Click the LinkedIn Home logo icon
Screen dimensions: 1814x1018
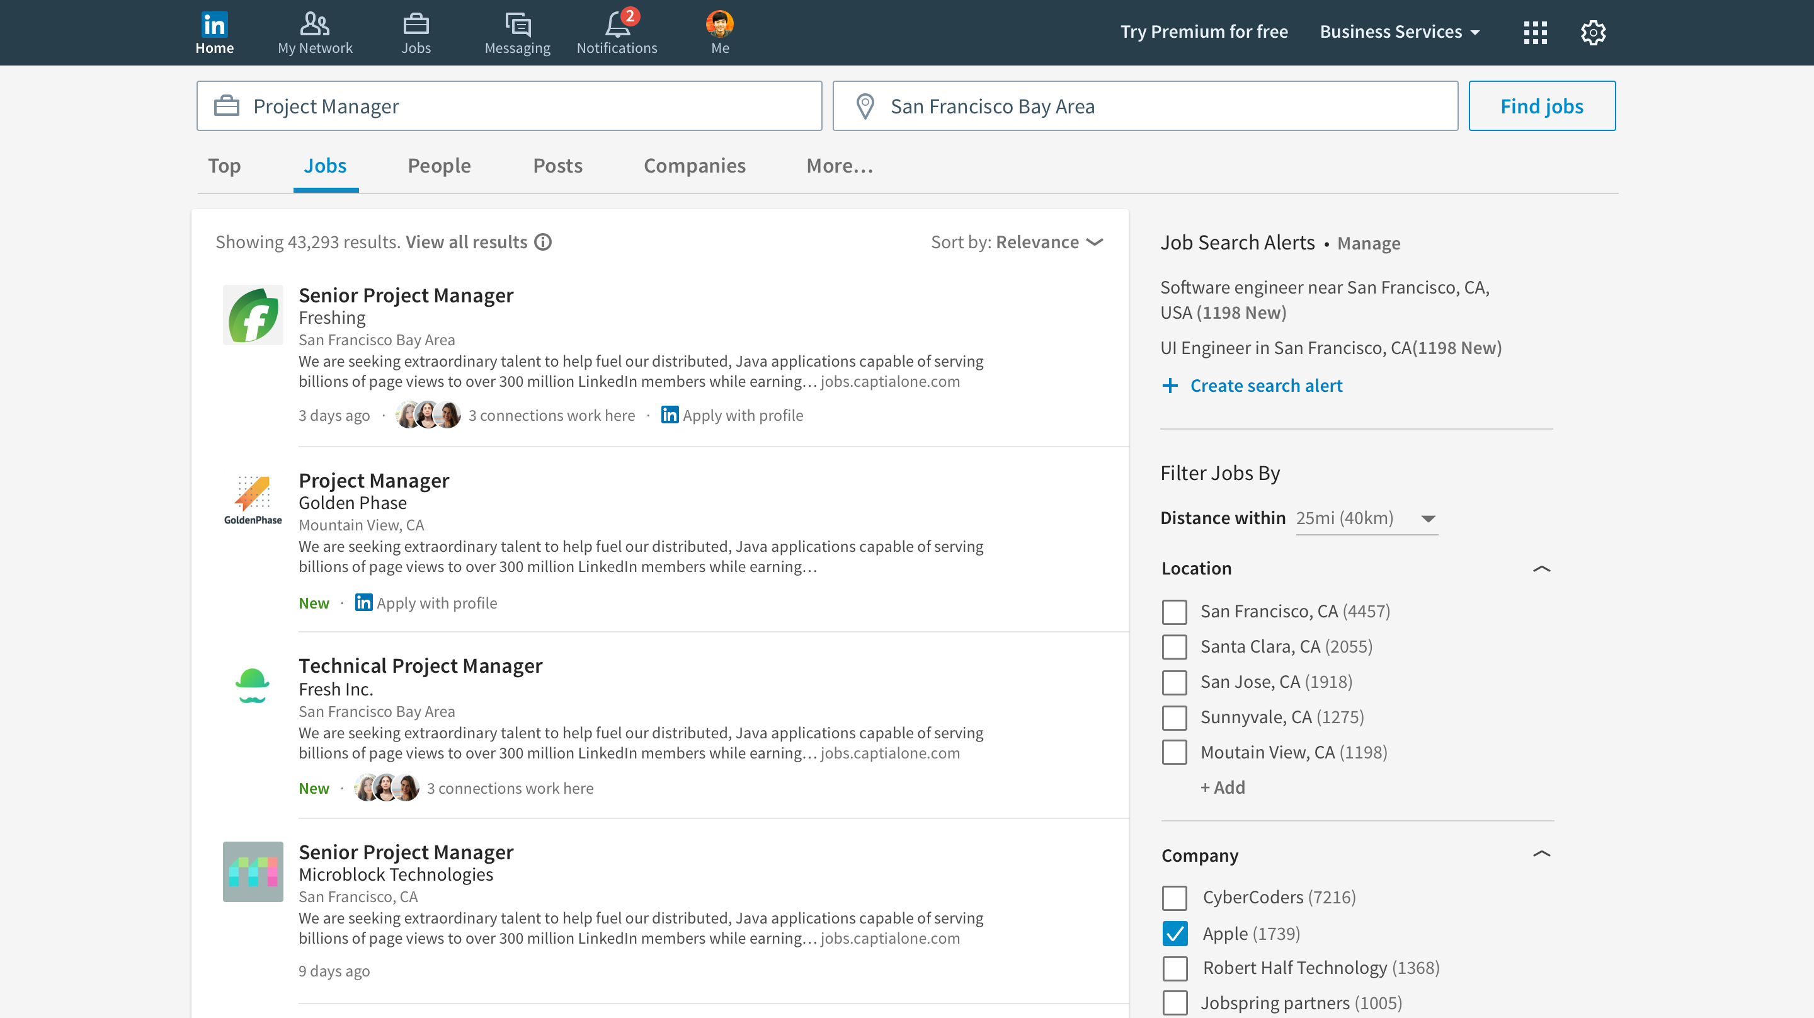pos(214,25)
